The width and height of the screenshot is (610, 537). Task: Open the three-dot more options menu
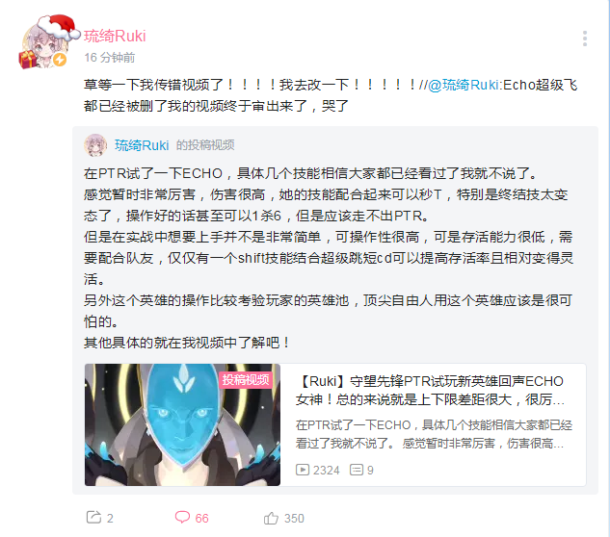click(585, 38)
